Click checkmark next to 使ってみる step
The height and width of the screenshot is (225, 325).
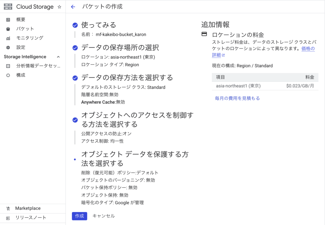75,25
